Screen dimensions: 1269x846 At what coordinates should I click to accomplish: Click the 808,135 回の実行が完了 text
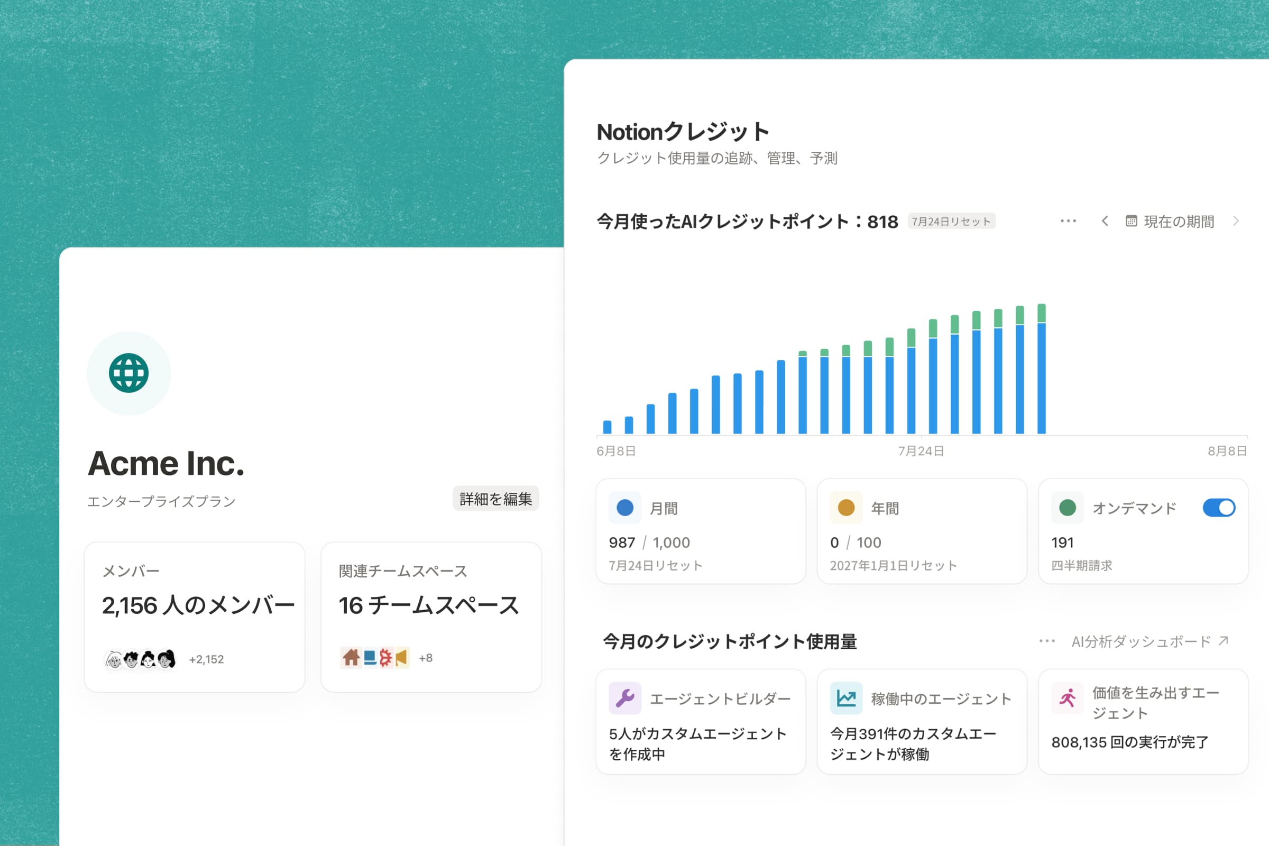coord(1130,742)
